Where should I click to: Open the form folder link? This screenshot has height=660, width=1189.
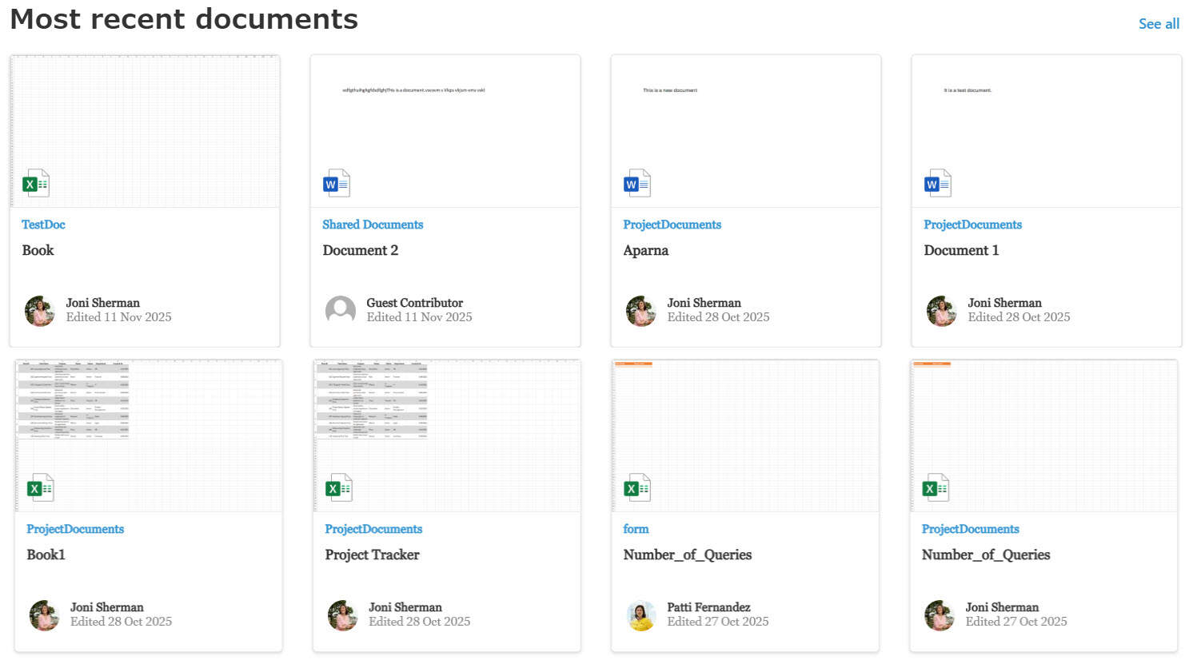(x=636, y=529)
